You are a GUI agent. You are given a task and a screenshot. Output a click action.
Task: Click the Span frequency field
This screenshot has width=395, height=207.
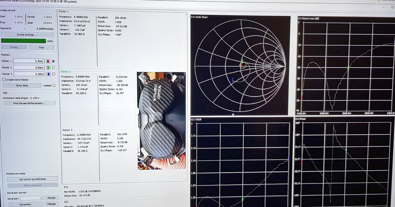[45, 23]
